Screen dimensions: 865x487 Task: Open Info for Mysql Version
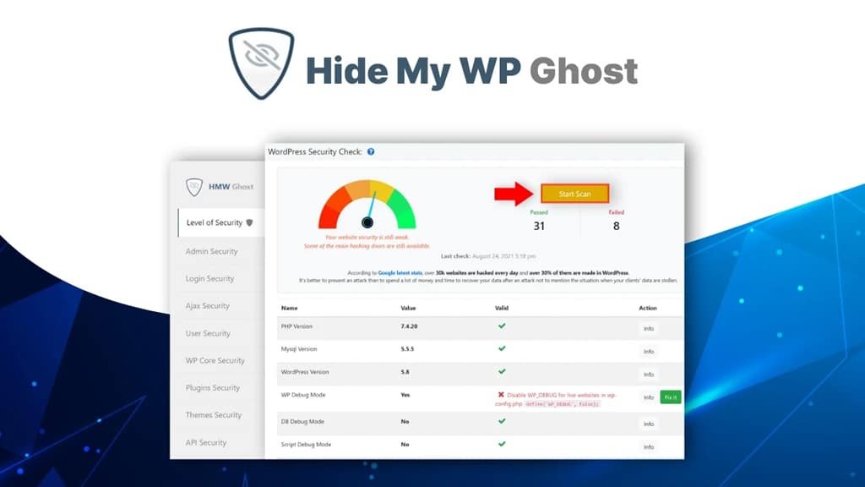coord(649,351)
